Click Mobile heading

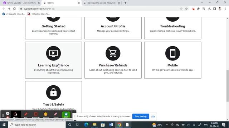[172, 65]
